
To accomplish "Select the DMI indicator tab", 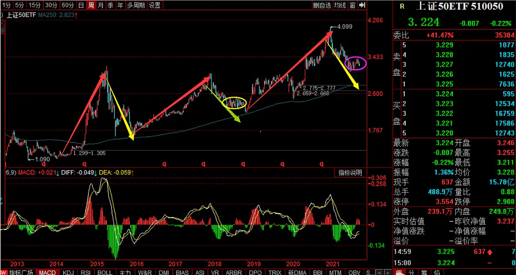I will (x=164, y=272).
